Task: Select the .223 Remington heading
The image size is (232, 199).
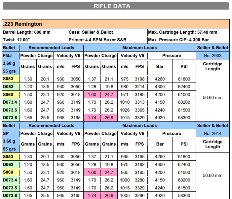Action: (x=22, y=24)
